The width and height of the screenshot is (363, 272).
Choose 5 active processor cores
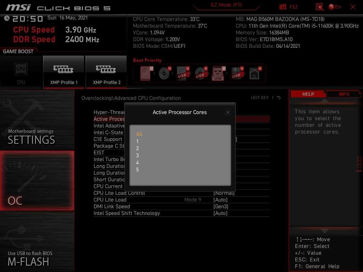click(137, 170)
